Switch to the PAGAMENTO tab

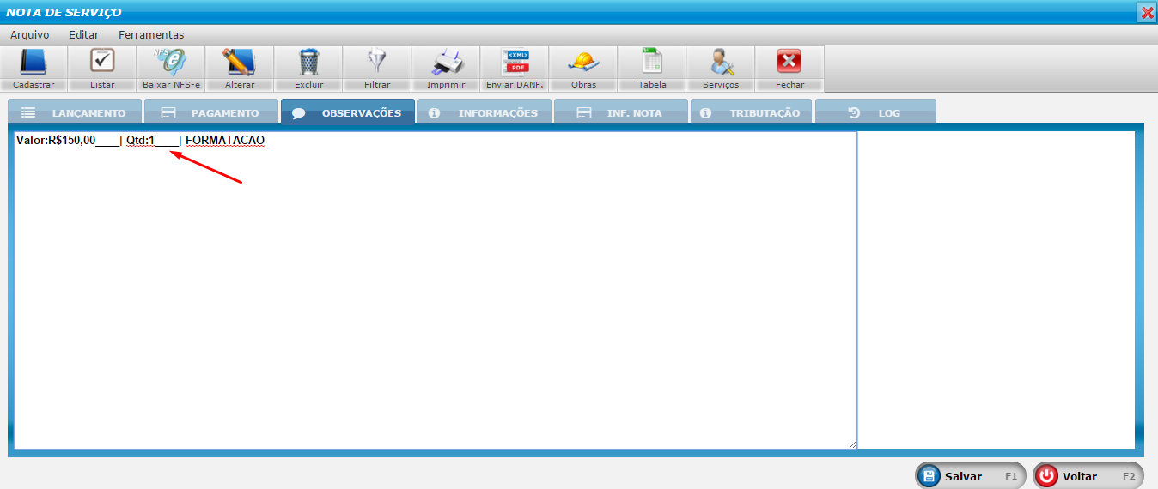click(210, 112)
